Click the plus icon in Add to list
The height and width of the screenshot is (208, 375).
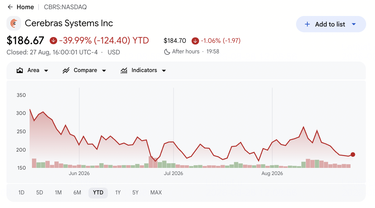click(x=307, y=24)
